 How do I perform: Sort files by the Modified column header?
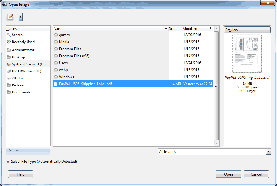click(198, 29)
